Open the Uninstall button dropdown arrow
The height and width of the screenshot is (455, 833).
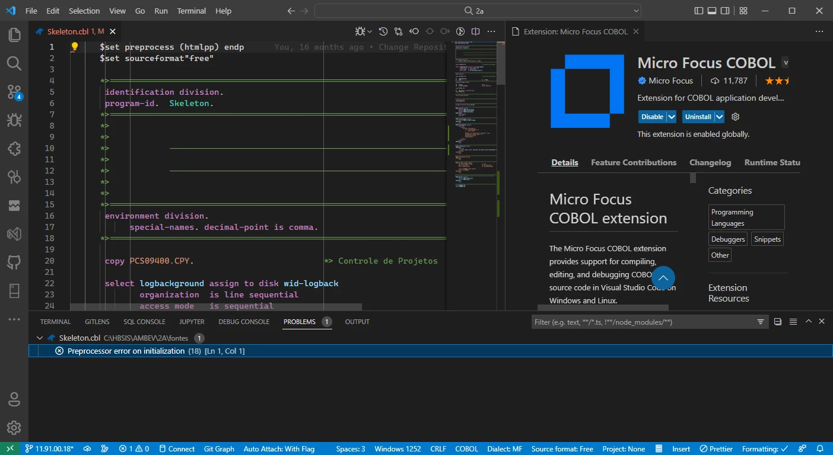(x=720, y=117)
